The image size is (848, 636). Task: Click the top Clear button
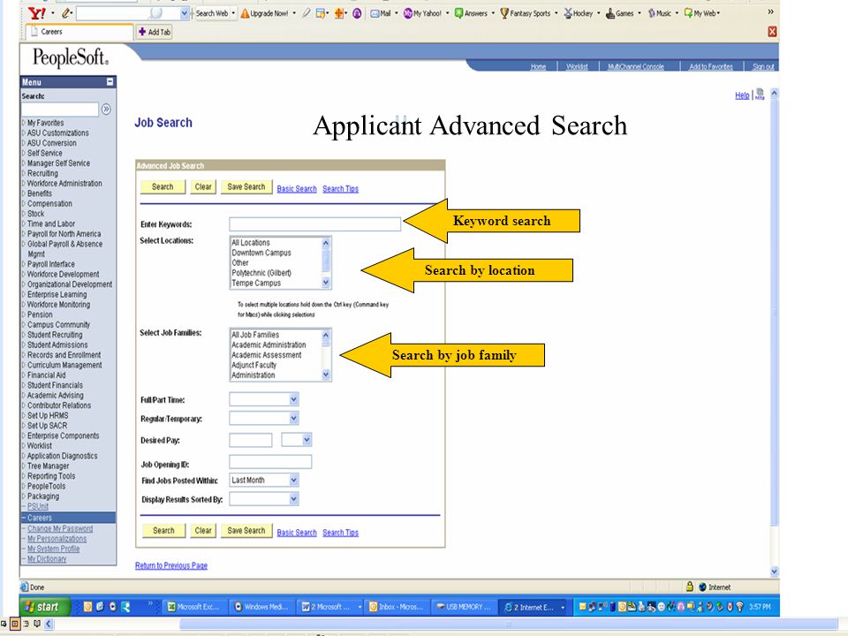tap(203, 186)
